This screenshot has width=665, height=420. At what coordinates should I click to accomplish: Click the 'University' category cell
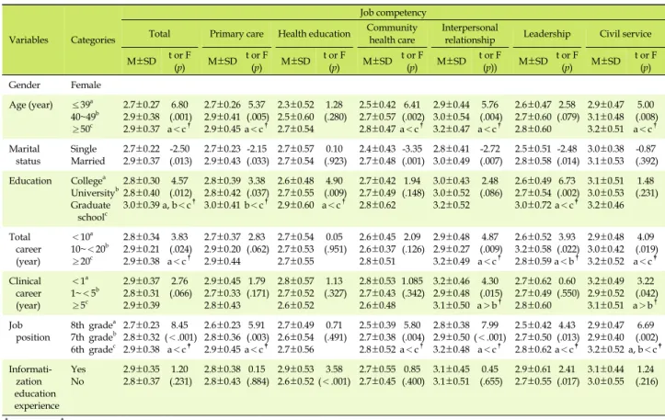point(95,193)
